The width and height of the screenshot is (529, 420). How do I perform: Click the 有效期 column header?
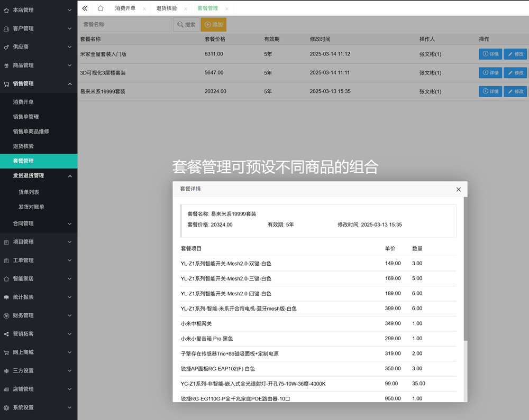click(271, 39)
